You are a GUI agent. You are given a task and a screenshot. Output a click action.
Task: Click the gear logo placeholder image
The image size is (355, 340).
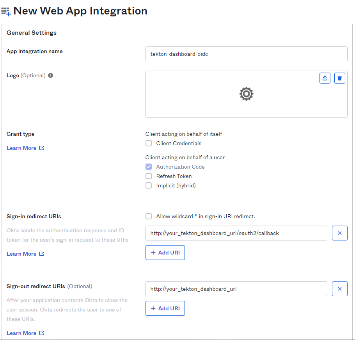point(246,94)
